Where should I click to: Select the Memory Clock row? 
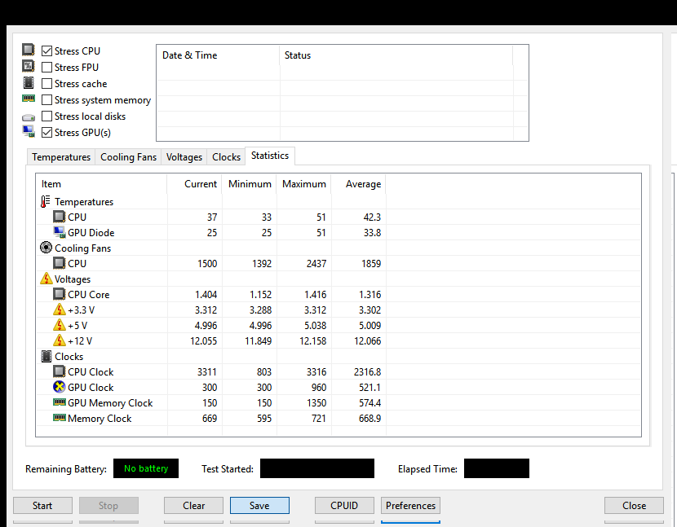pos(100,419)
